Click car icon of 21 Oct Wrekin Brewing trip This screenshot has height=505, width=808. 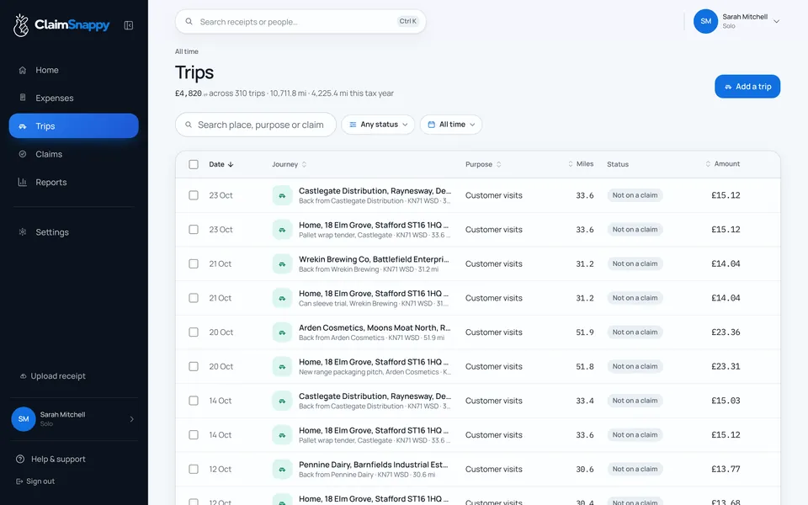(283, 263)
